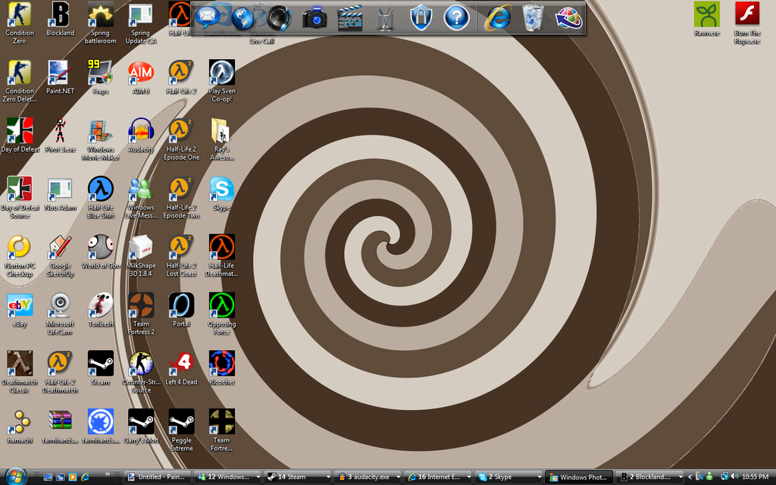776x485 pixels.
Task: Click the Deathmatch Classic icon
Action: (19, 372)
